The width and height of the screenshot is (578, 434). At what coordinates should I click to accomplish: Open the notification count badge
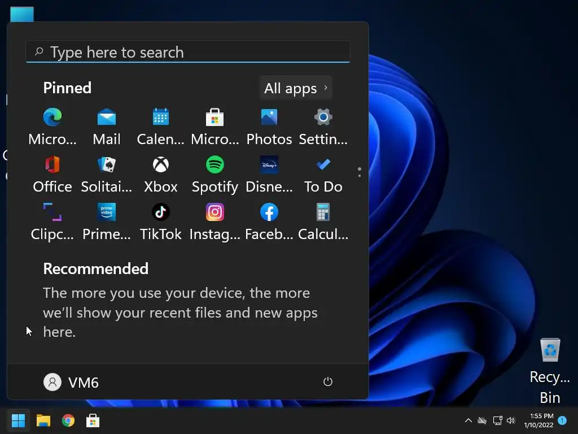[562, 420]
